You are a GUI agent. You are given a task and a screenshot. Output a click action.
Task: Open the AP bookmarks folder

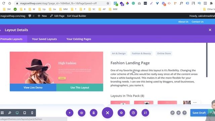pos(102,9)
